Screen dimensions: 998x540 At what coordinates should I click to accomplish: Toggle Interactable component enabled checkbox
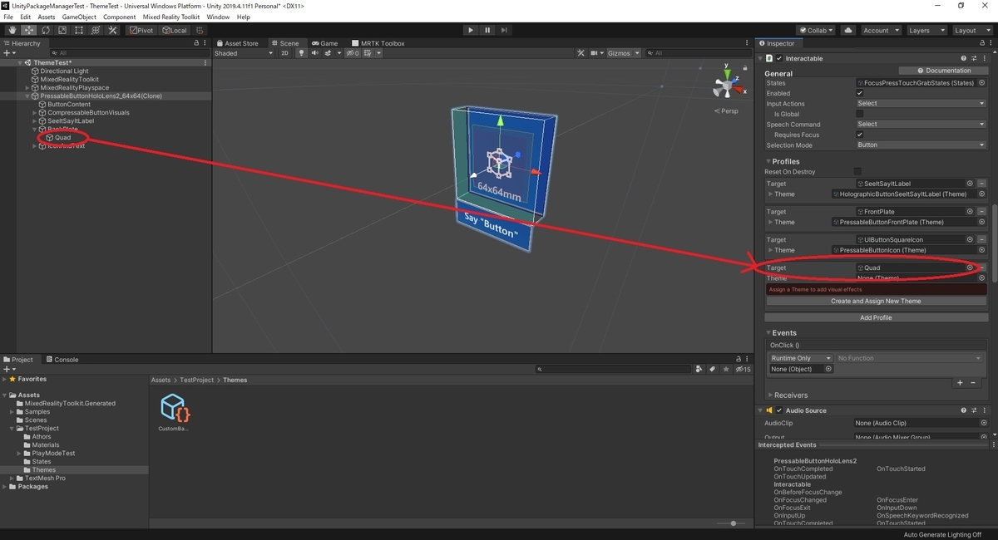[x=779, y=58]
